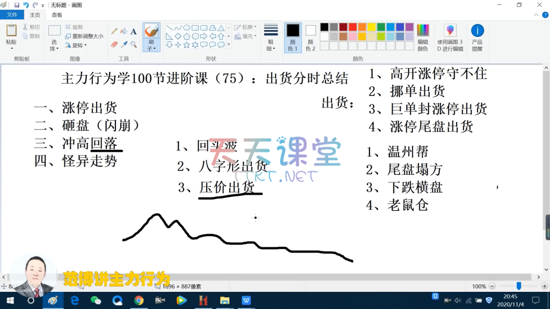The height and width of the screenshot is (309, 550).
Task: Expand the Rotate (旋转) dropdown
Action: (x=78, y=45)
